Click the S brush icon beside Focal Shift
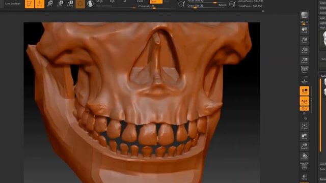The height and width of the screenshot is (183, 326). [x=181, y=4]
